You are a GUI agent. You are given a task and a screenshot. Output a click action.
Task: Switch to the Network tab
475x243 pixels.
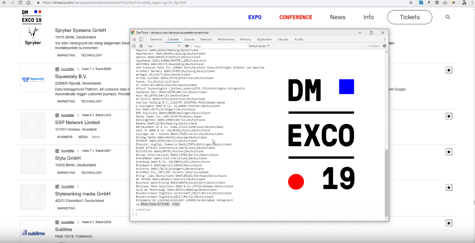206,39
